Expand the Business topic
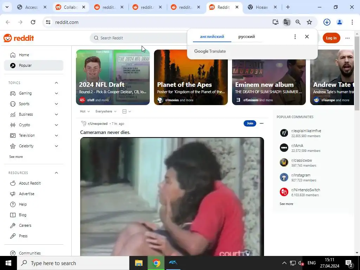 tap(57, 114)
